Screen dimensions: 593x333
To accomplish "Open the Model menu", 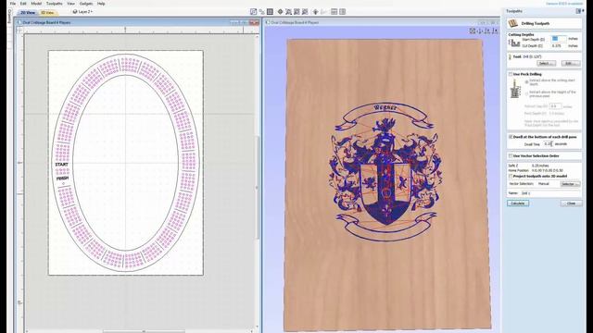I will 36,4.
